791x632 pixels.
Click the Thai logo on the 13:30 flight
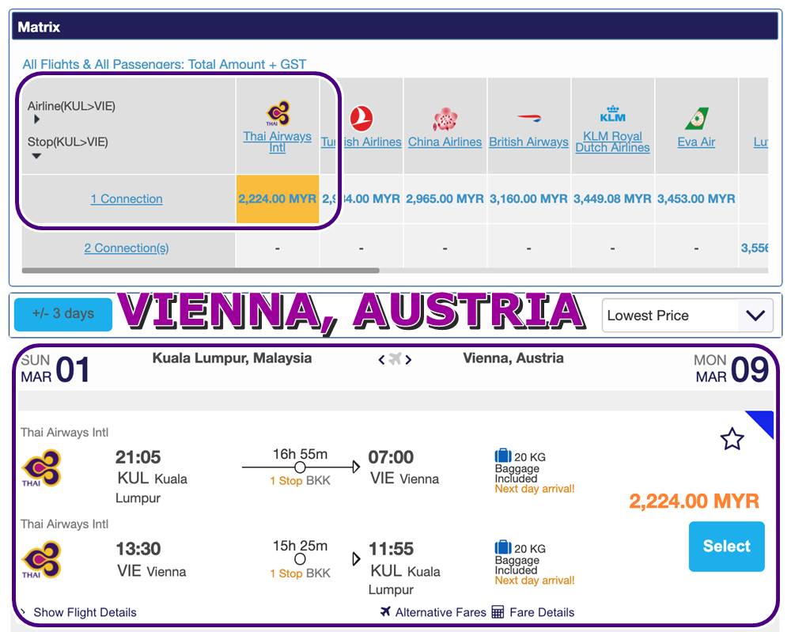pyautogui.click(x=41, y=559)
